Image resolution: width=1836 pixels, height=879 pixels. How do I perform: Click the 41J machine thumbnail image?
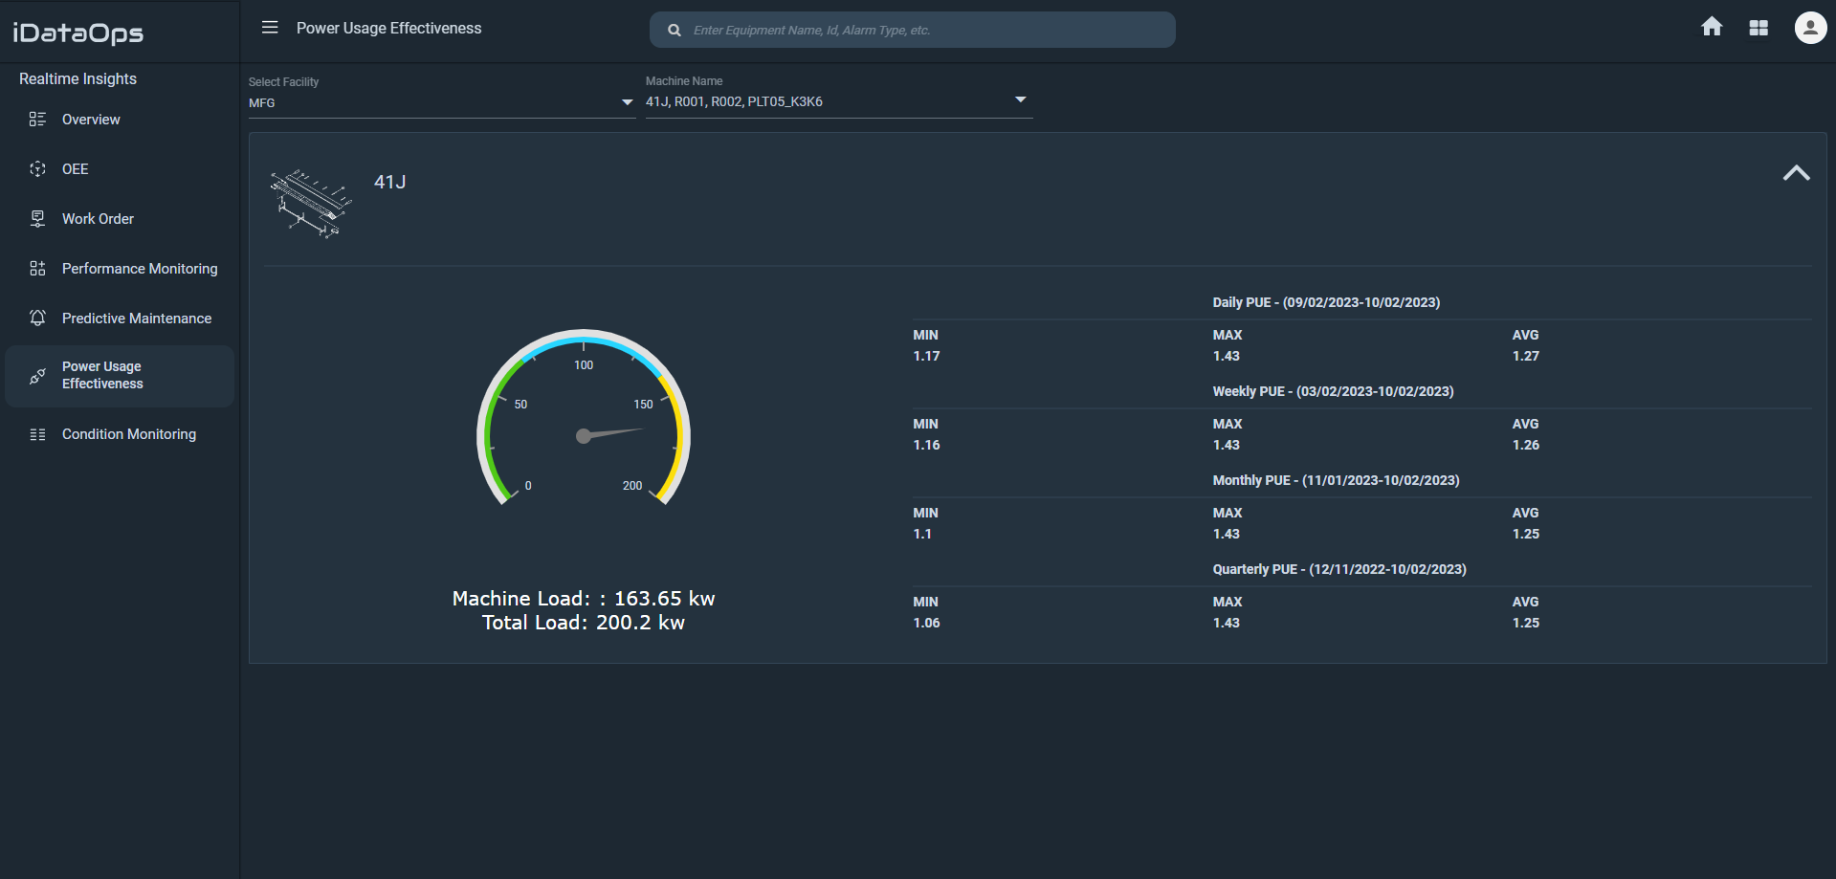310,203
